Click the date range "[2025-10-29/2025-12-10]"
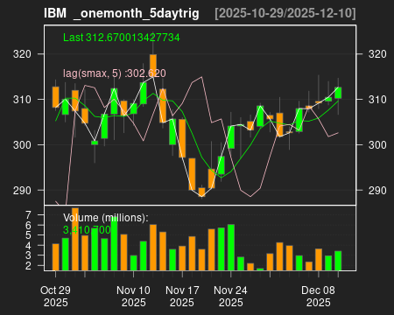The width and height of the screenshot is (394, 315). point(285,13)
